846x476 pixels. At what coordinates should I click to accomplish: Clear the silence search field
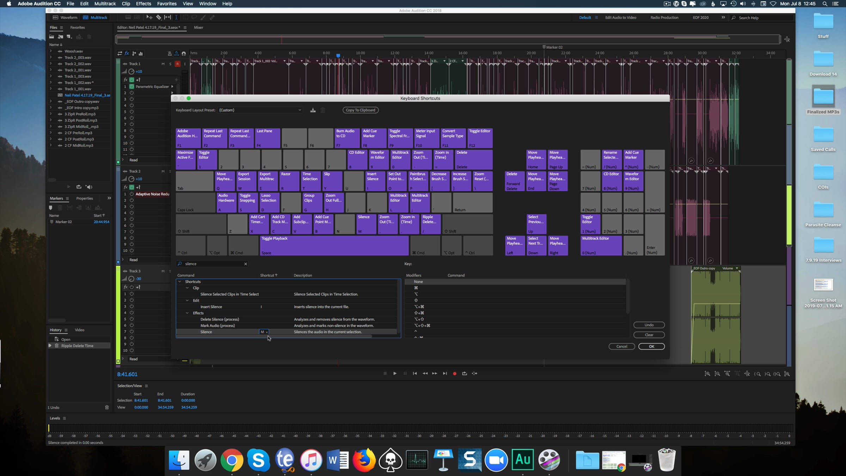coord(246,264)
